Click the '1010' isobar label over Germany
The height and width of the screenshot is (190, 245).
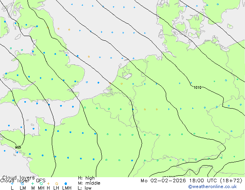(x=197, y=88)
